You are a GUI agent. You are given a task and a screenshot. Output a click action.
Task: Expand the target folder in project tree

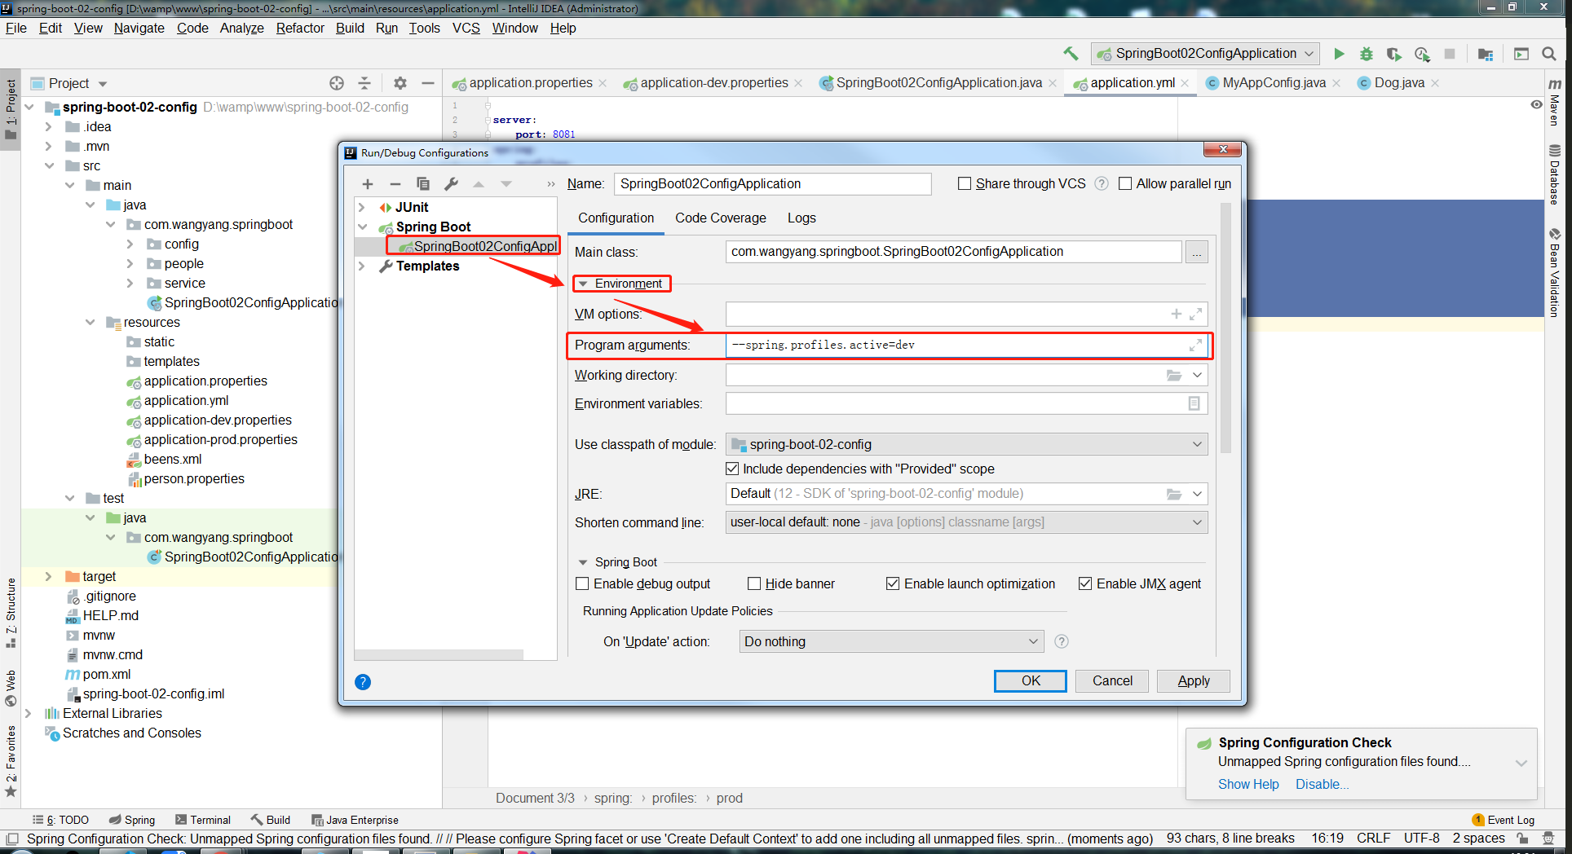pos(48,577)
